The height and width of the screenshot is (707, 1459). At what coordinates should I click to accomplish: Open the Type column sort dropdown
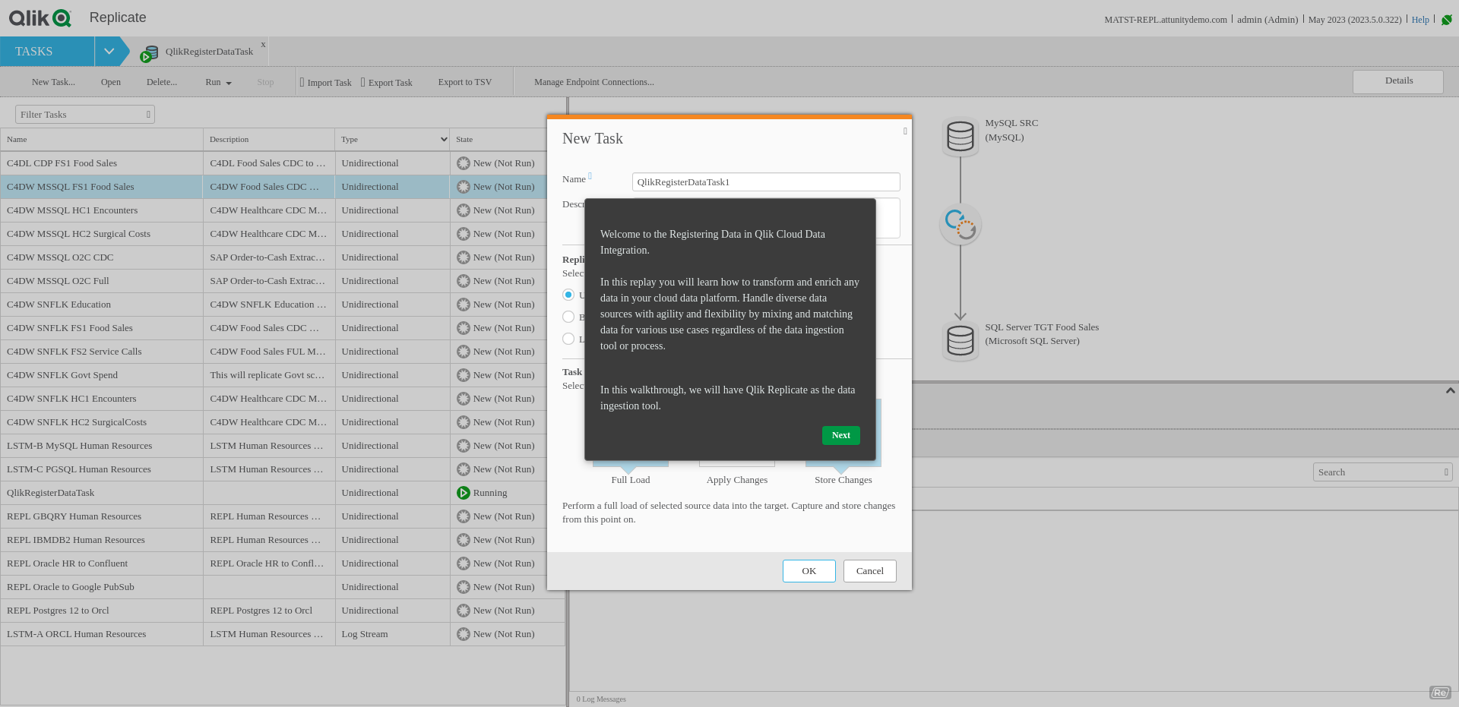pyautogui.click(x=444, y=140)
